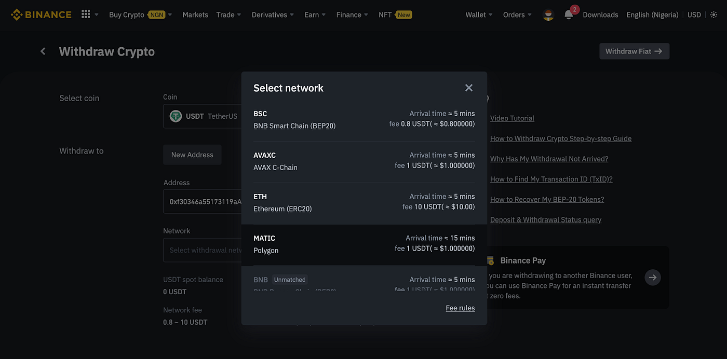Open the profile avatar icon

click(x=548, y=15)
